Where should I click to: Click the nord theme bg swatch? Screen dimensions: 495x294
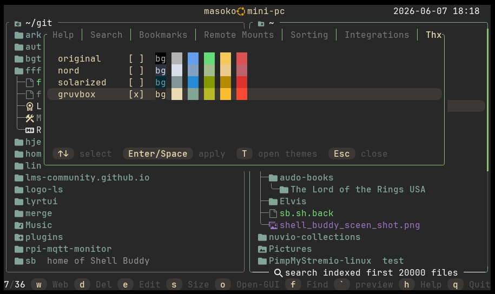tap(160, 70)
